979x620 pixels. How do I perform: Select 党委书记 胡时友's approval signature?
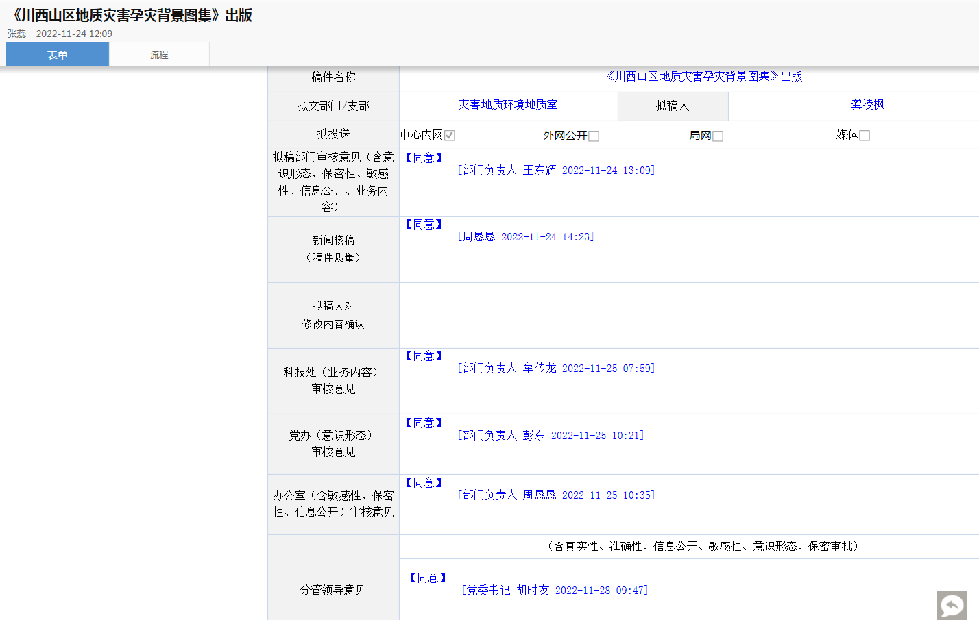pos(555,591)
